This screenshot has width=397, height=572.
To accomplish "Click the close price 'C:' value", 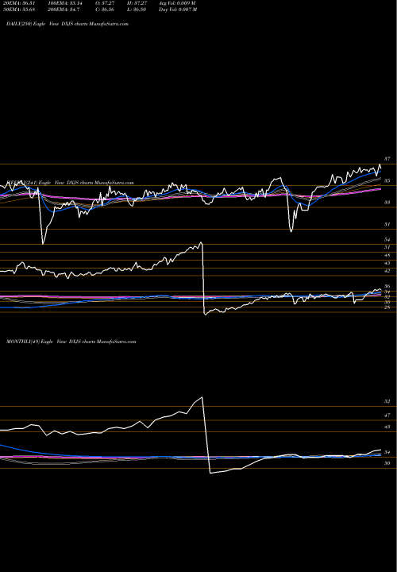I will (104, 10).
